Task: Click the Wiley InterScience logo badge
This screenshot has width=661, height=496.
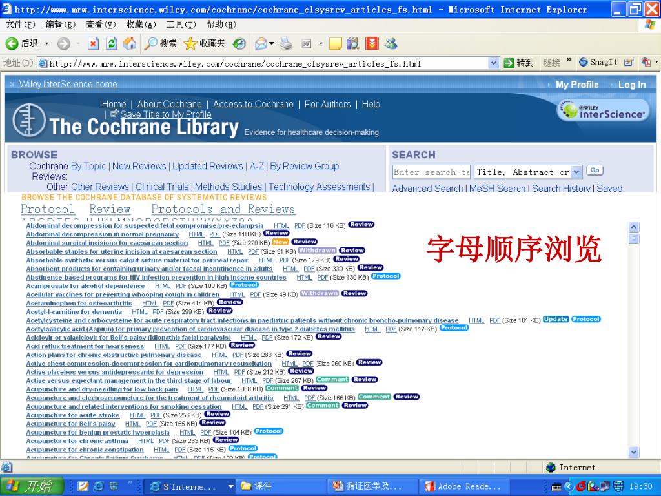Action: click(x=604, y=110)
